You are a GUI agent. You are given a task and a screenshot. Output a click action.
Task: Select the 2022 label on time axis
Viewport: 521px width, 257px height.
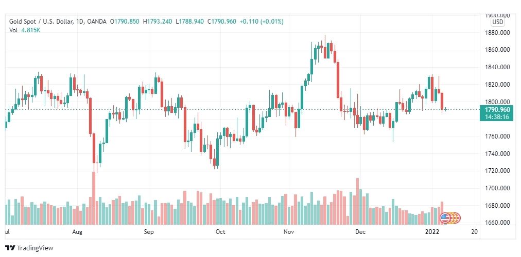coord(433,232)
